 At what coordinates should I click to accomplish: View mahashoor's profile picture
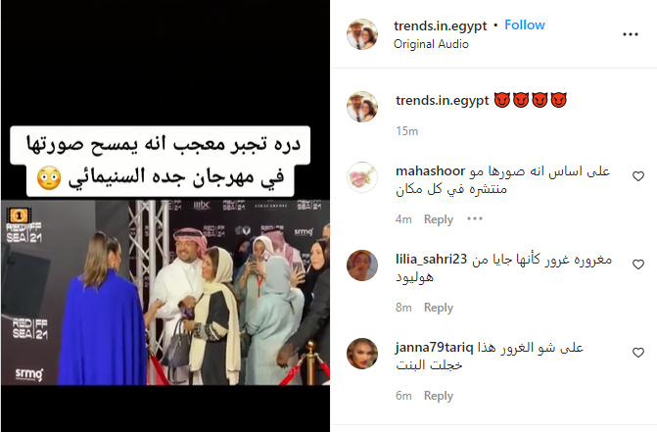(362, 177)
